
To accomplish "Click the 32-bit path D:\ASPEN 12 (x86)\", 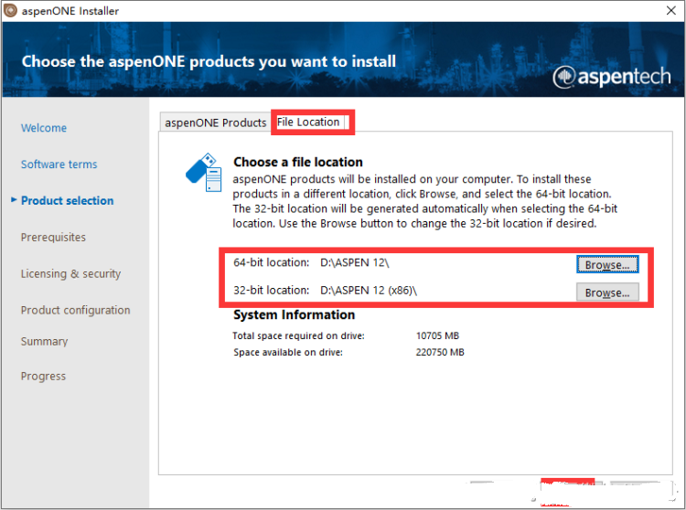I will click(x=369, y=290).
